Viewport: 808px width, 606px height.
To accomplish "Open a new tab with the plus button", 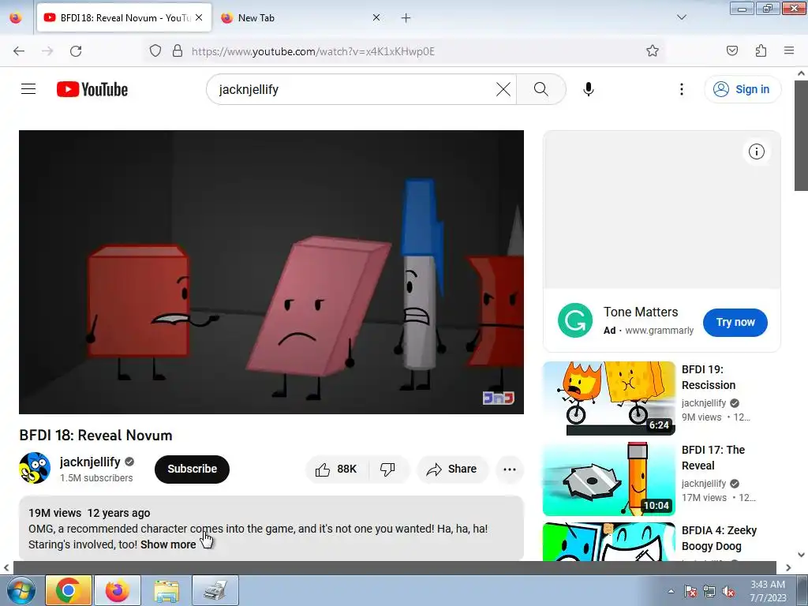I will [x=406, y=18].
